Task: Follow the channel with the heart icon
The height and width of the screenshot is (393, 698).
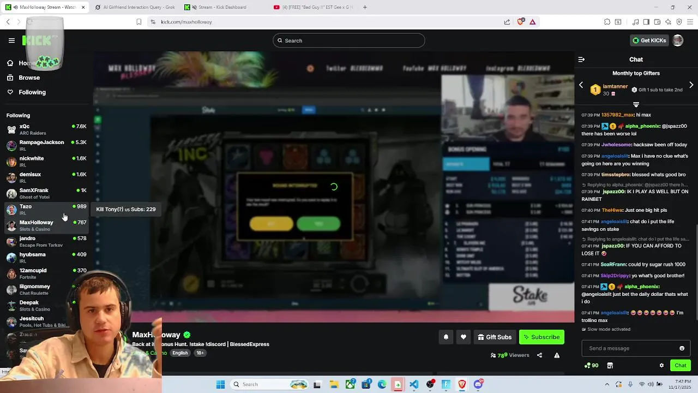Action: tap(463, 337)
